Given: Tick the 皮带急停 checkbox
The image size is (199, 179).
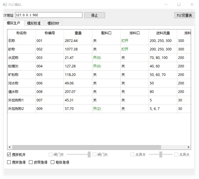Looking at the screenshot, I should point(31,162).
